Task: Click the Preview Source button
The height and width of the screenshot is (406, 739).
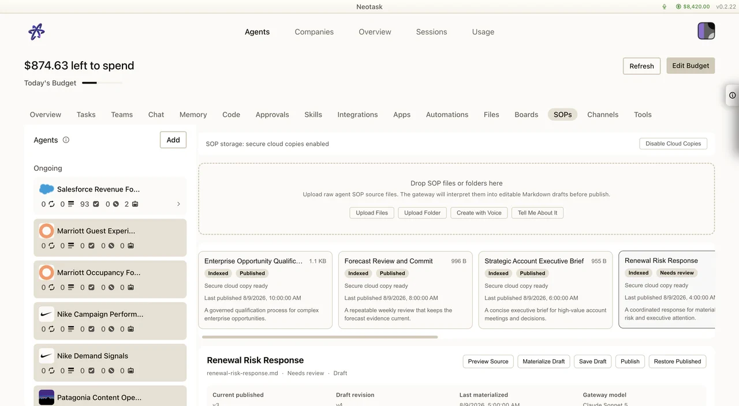Action: click(488, 362)
